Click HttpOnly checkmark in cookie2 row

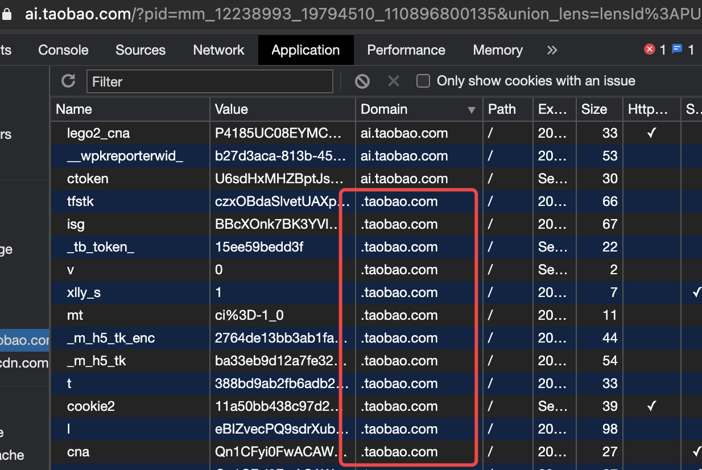tap(652, 406)
